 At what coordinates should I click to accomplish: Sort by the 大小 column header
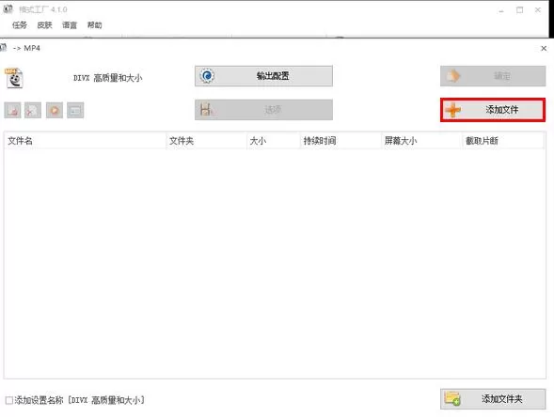(273, 141)
